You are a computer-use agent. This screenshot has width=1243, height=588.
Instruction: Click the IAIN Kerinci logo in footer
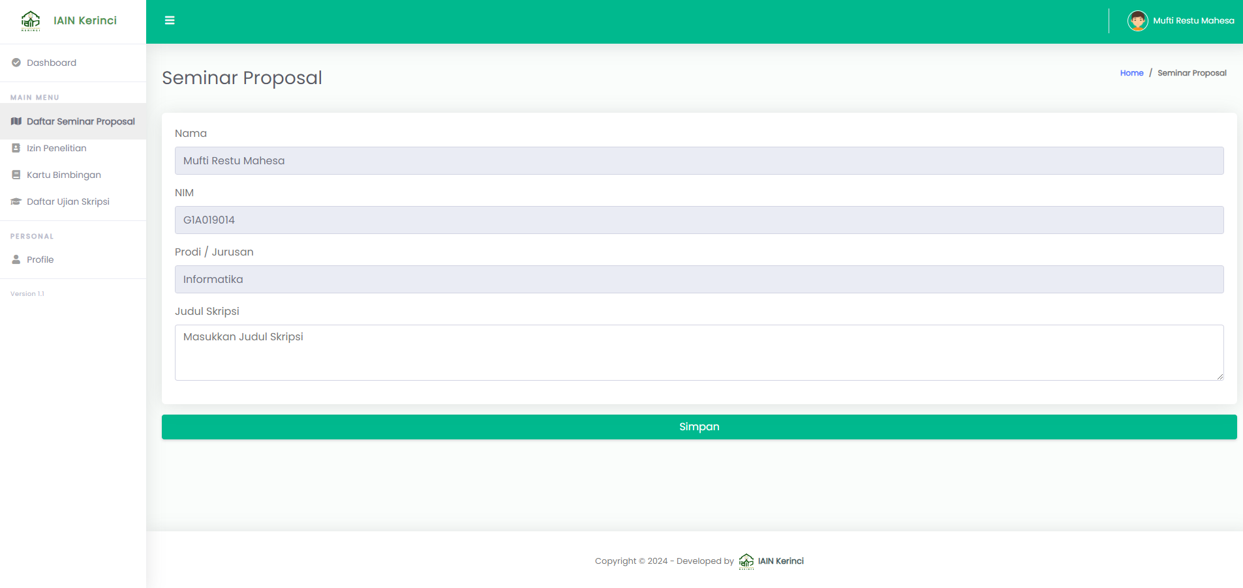click(x=746, y=561)
